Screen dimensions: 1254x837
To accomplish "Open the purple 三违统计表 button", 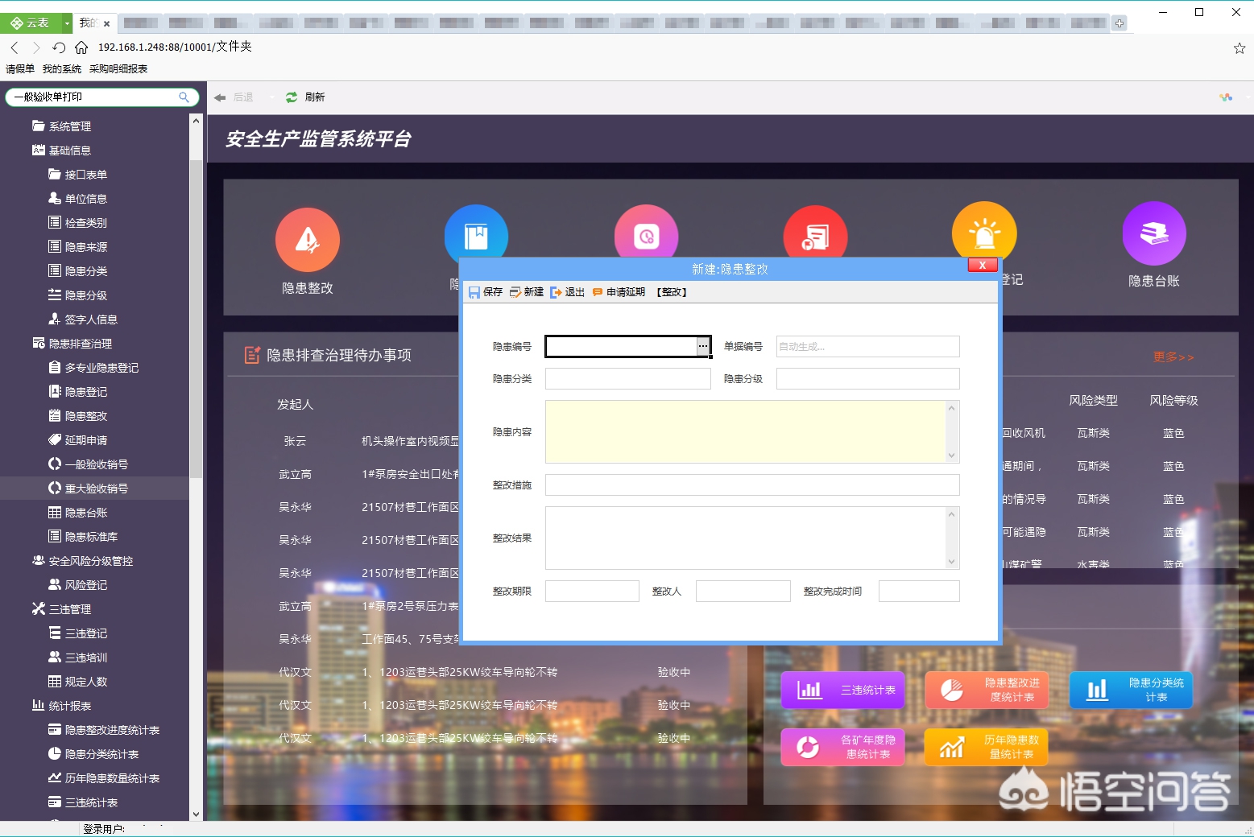I will point(842,690).
